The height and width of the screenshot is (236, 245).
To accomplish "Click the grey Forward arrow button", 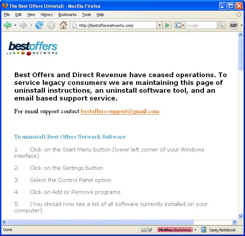I will tap(23, 25).
